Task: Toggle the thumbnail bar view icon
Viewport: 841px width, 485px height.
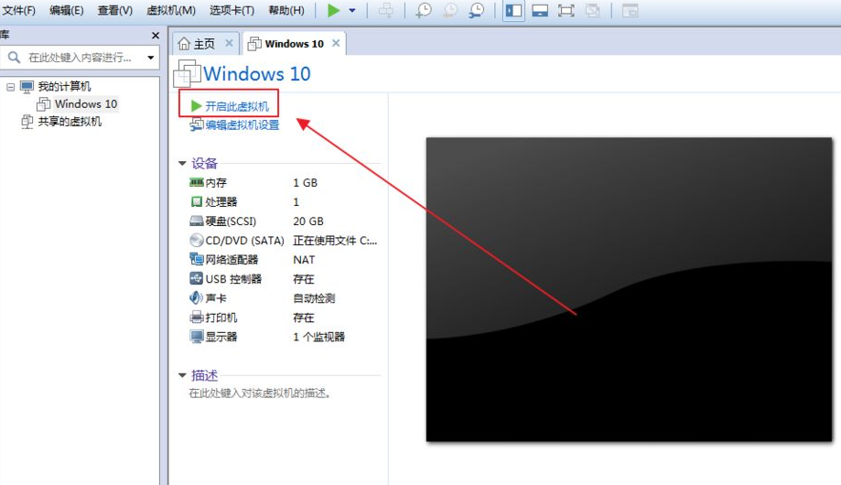Action: click(540, 11)
